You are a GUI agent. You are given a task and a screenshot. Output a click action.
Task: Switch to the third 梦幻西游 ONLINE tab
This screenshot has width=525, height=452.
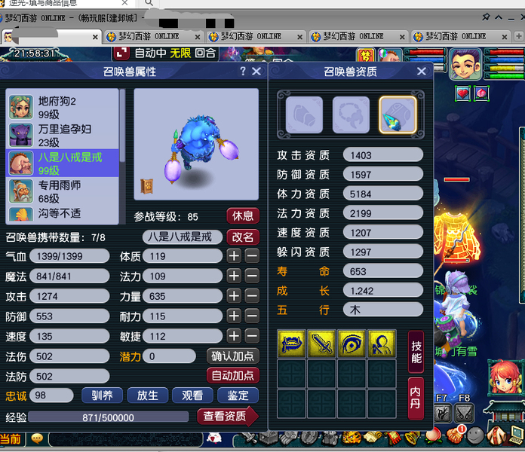(x=256, y=36)
